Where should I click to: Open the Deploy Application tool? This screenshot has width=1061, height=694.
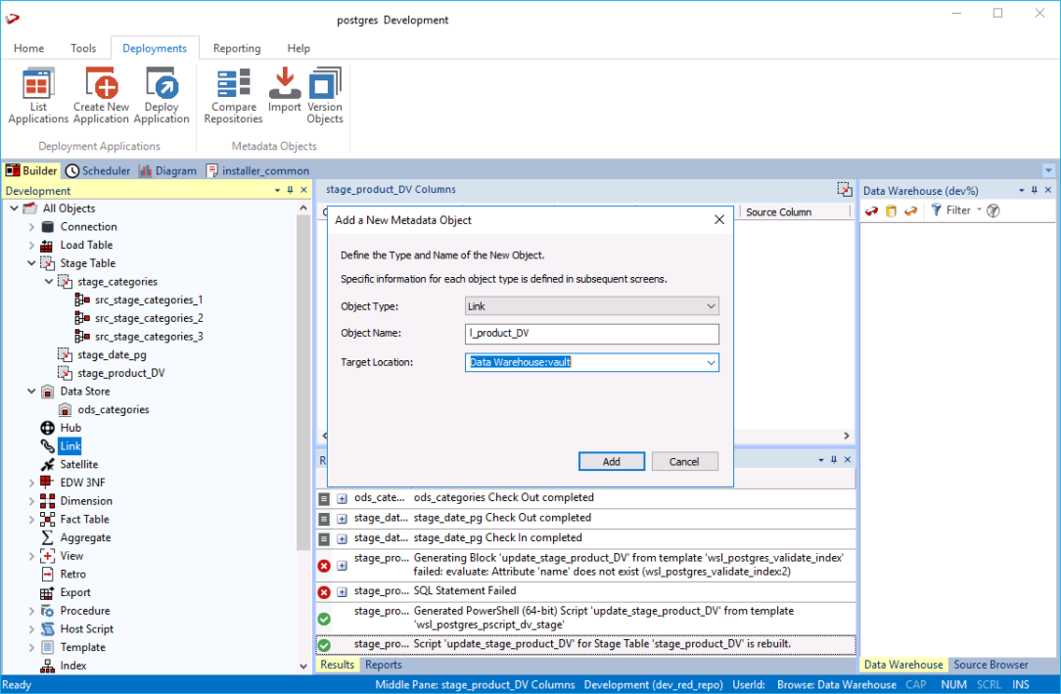pyautogui.click(x=161, y=95)
